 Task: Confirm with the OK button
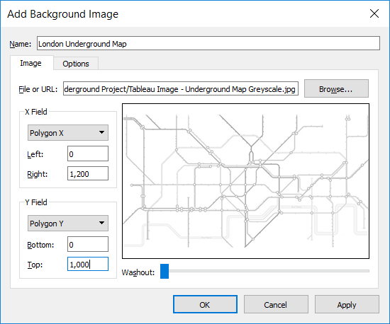pyautogui.click(x=205, y=304)
